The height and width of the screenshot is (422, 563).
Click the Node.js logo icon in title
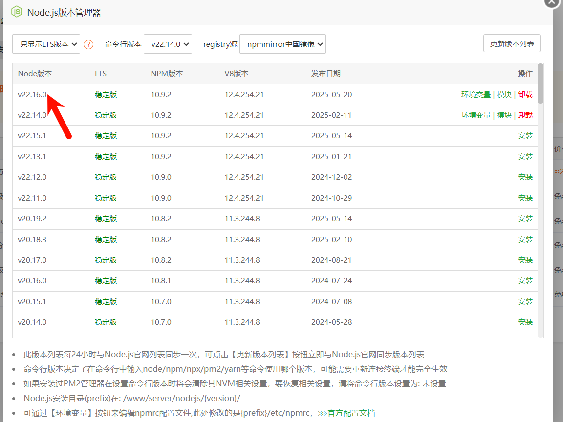pos(17,12)
